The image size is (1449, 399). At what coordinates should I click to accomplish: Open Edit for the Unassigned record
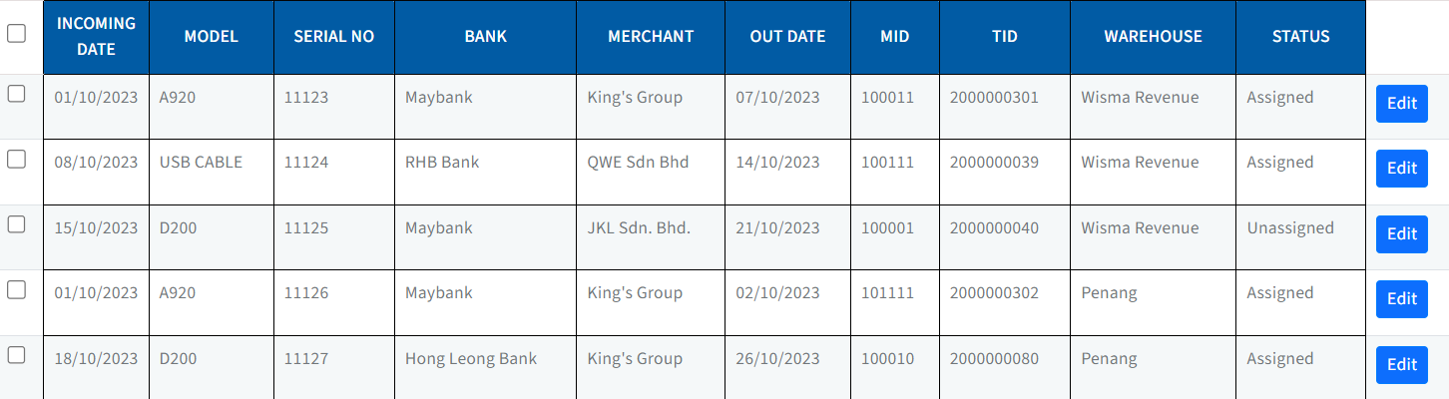[1401, 234]
